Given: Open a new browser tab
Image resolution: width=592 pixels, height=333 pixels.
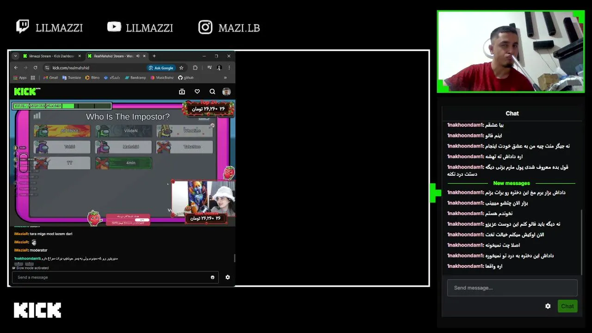Looking at the screenshot, I should [x=154, y=56].
